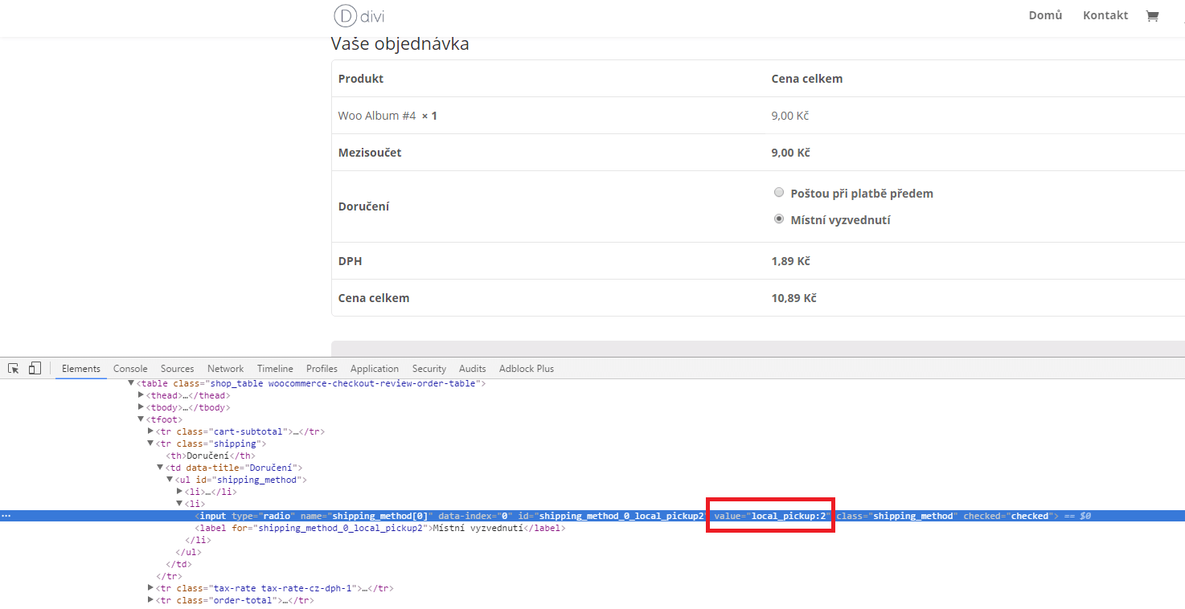Open the Network tab

coord(225,368)
